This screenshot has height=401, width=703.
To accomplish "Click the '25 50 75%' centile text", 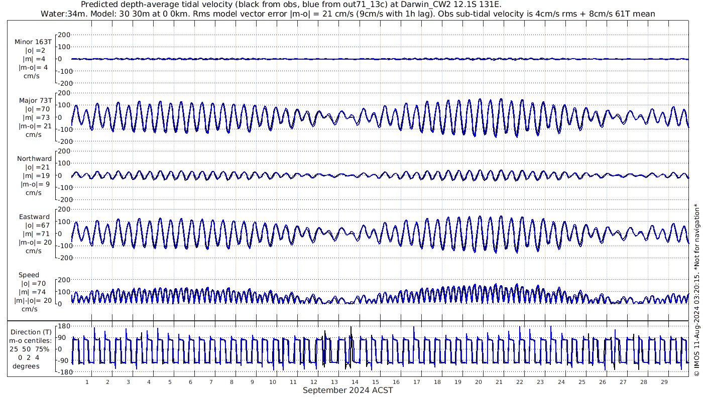I will [29, 349].
